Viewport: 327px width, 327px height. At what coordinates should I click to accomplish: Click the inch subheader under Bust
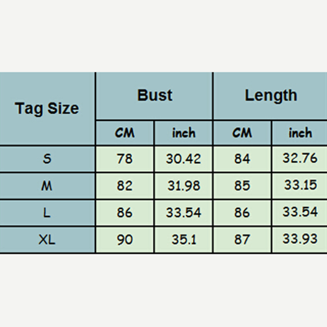click(x=184, y=133)
